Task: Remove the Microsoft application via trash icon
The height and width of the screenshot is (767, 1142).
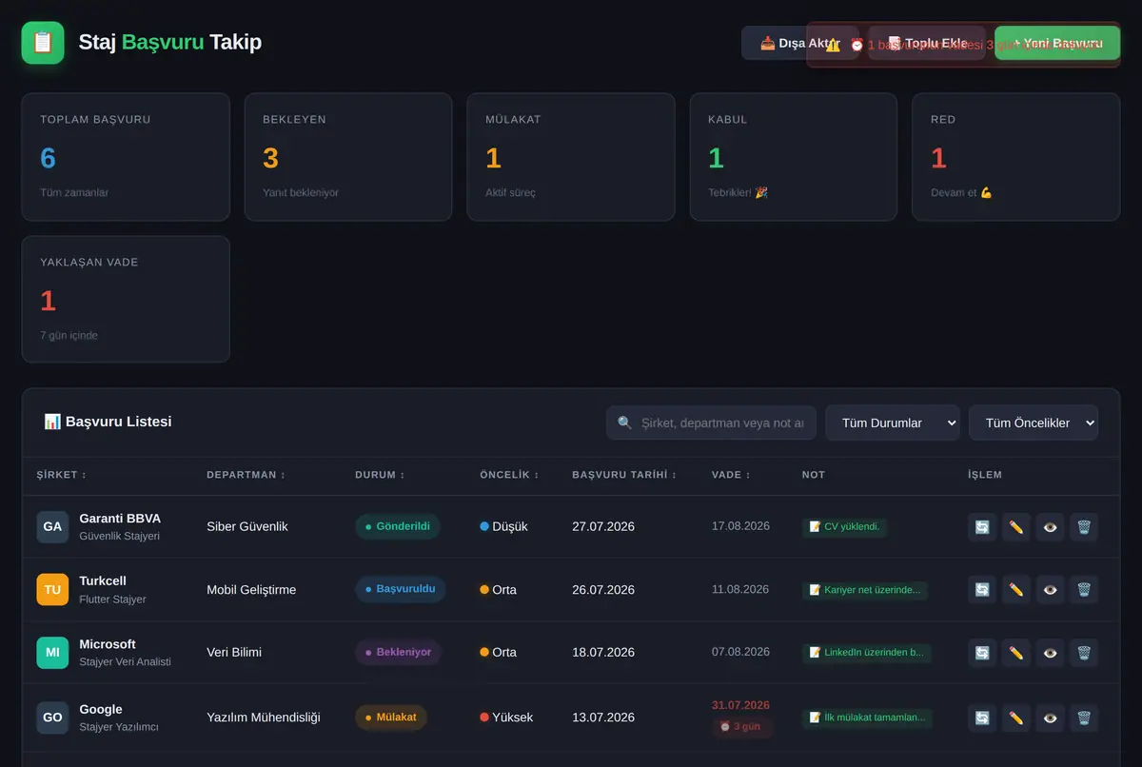Action: (1084, 653)
